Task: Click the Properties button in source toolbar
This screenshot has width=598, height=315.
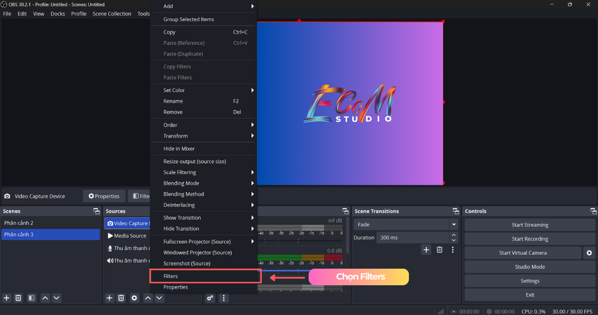Action: (x=104, y=196)
